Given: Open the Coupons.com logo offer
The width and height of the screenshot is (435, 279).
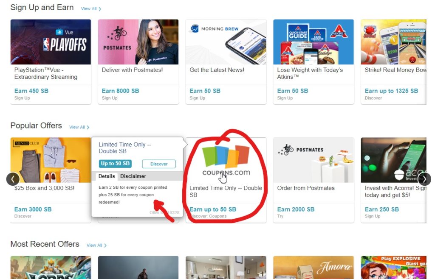Looking at the screenshot, I should [226, 160].
